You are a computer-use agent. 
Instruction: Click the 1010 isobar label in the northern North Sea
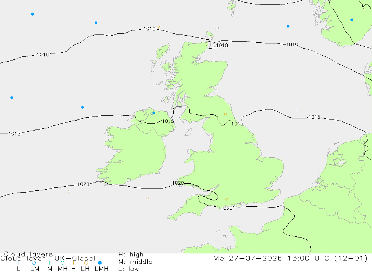(x=292, y=45)
